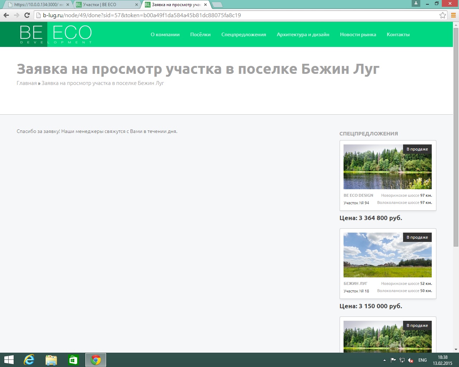Screen dimensions: 459x367
Task: Open the Chrome menu hamburger icon
Action: point(453,15)
